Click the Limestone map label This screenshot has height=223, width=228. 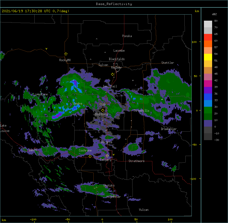pyautogui.click(x=40, y=94)
